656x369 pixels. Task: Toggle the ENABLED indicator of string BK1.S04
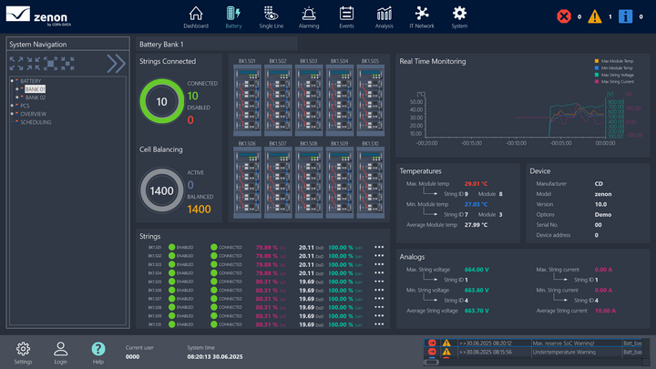tap(171, 272)
